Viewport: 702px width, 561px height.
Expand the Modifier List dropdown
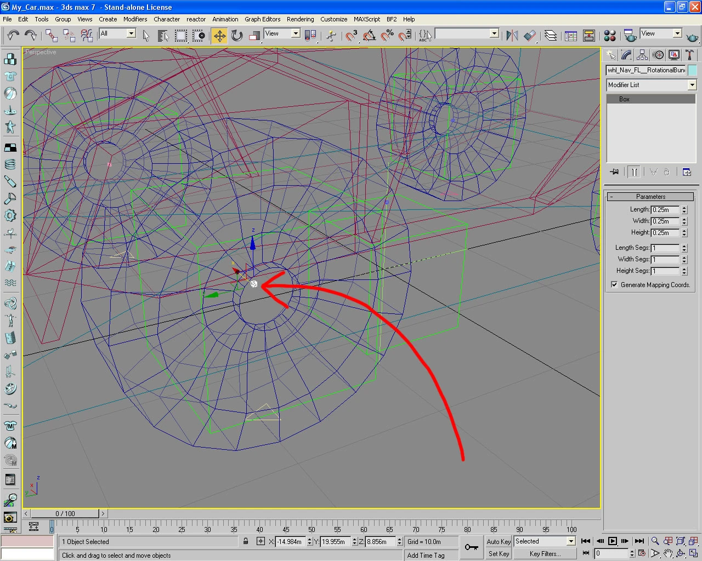pos(692,85)
